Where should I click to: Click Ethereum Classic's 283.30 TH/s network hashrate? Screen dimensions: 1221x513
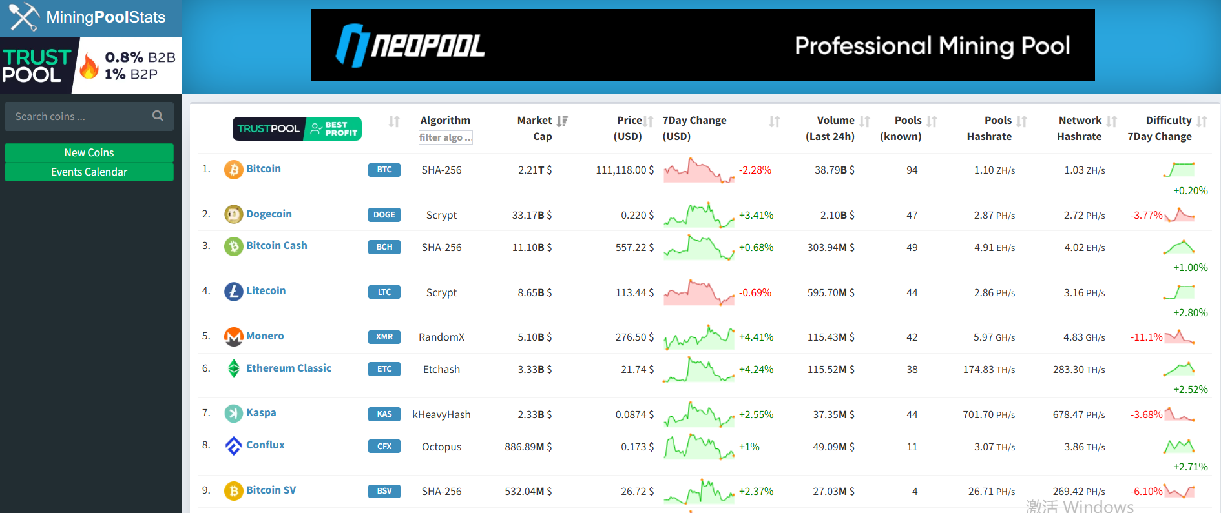(1079, 369)
